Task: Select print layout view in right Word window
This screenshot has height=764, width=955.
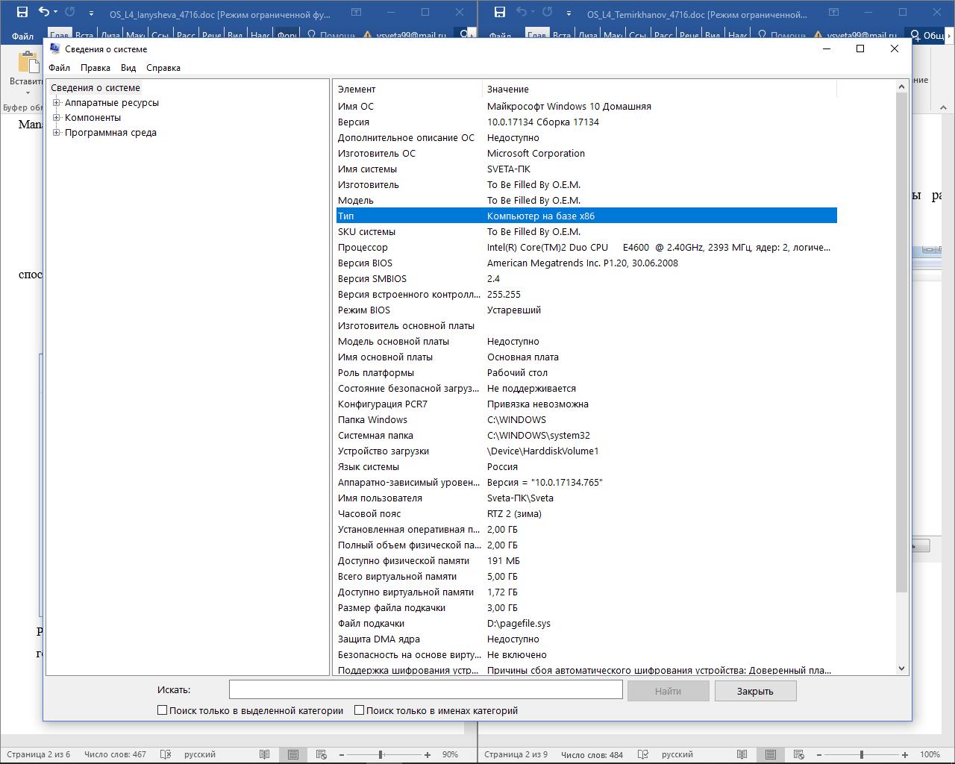Action: (x=771, y=754)
